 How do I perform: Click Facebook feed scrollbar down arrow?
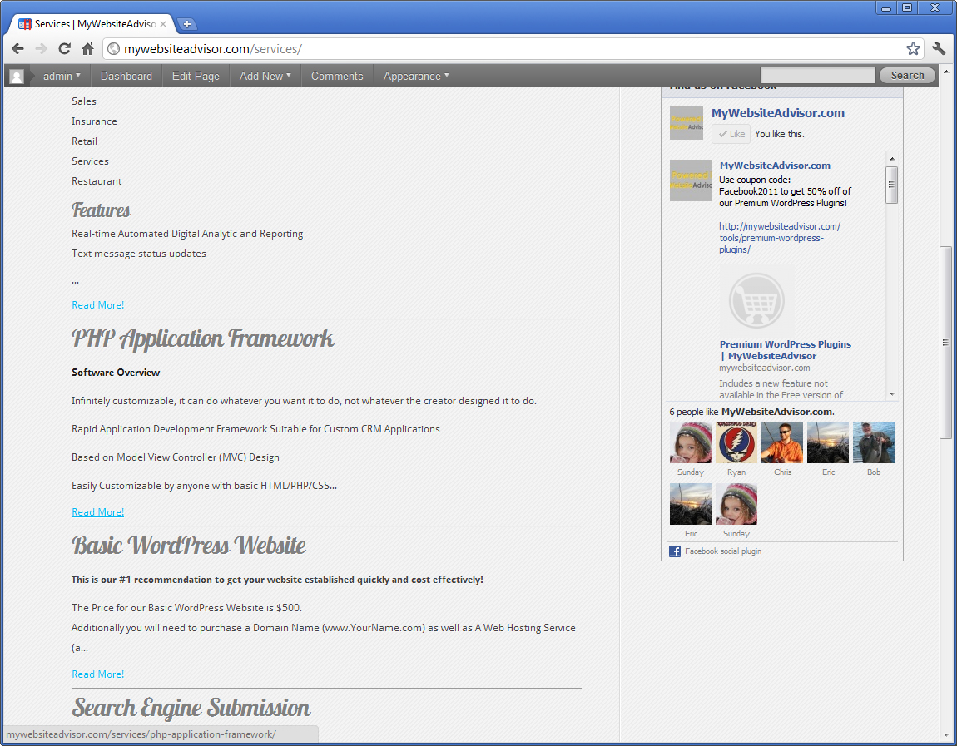[892, 394]
